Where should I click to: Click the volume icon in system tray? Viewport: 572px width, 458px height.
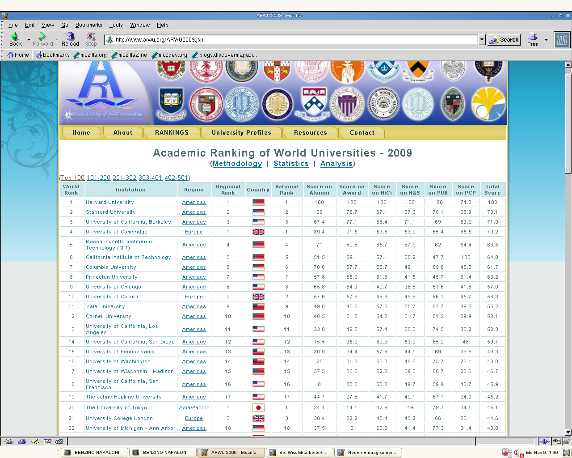[517, 453]
